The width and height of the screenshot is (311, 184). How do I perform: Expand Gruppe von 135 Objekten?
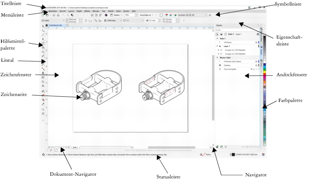(218, 50)
